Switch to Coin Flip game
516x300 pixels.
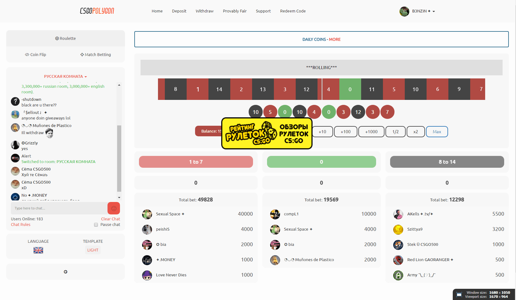36,54
